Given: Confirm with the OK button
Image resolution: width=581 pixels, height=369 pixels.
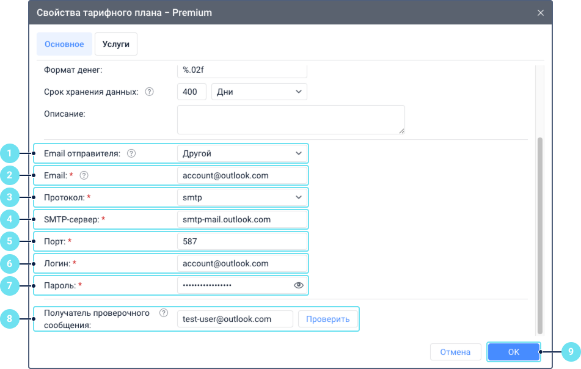Looking at the screenshot, I should pos(513,352).
